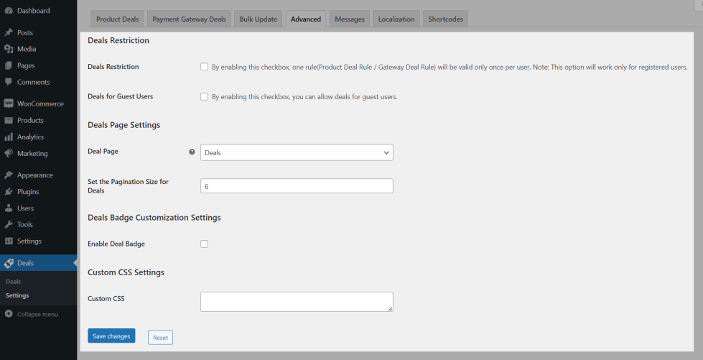Click the Users person icon

pyautogui.click(x=9, y=208)
